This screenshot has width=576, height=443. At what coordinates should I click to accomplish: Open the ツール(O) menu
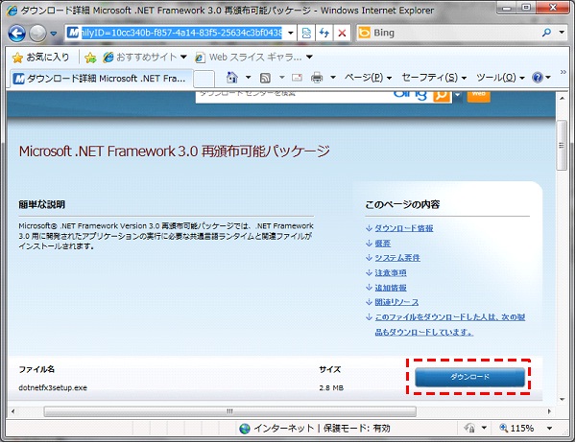500,78
